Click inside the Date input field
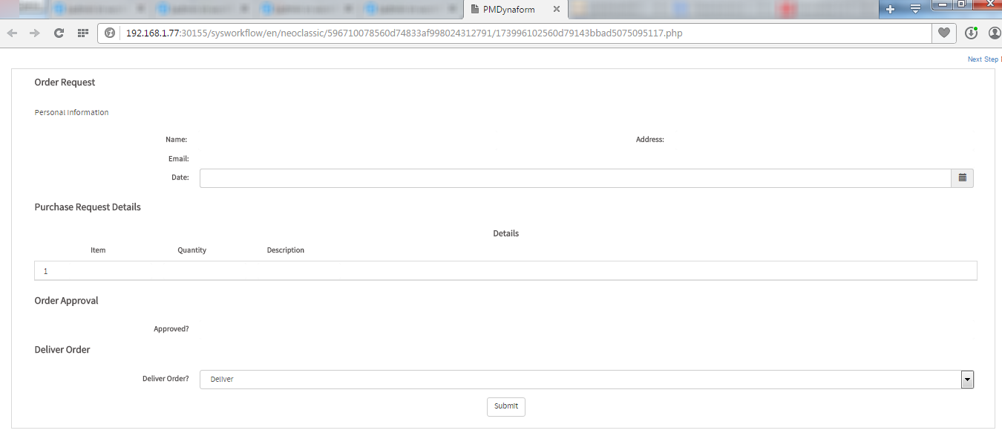This screenshot has height=436, width=1002. [574, 178]
